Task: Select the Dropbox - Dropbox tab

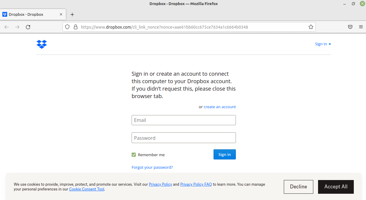Action: click(33, 14)
